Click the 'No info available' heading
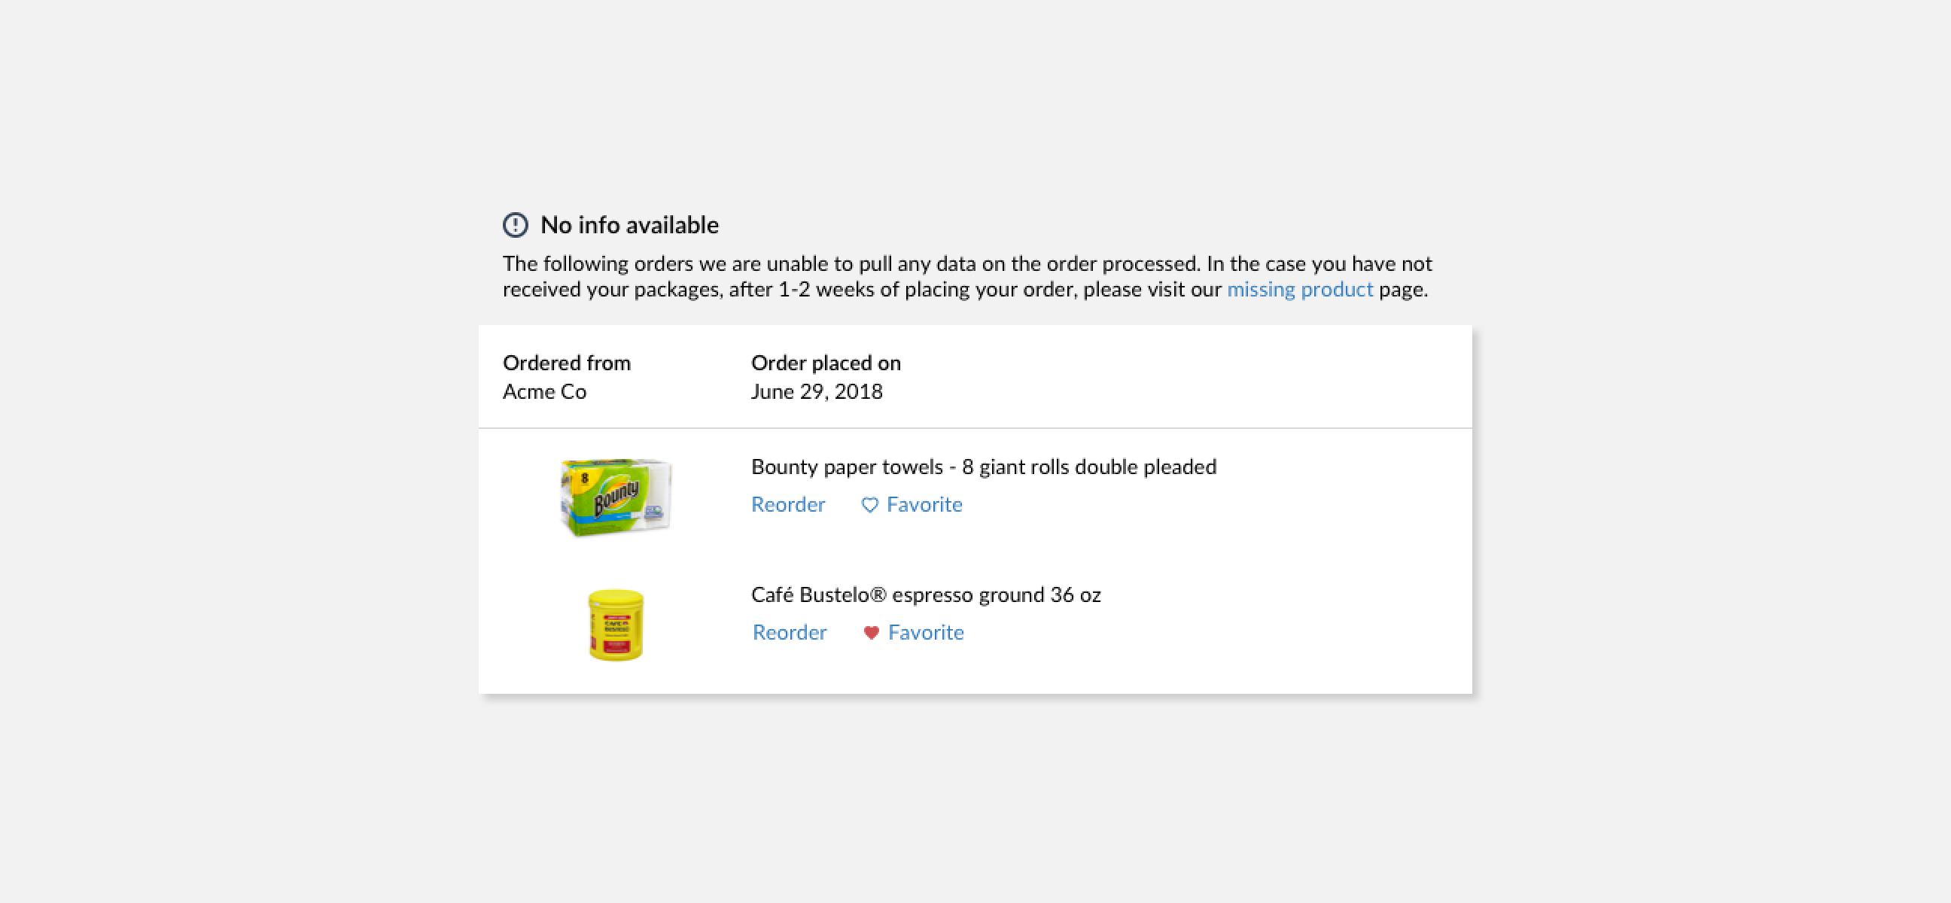This screenshot has width=1951, height=903. point(629,225)
